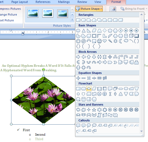Pick the lightning bolt shape
The image size is (148, 142).
[110, 41]
